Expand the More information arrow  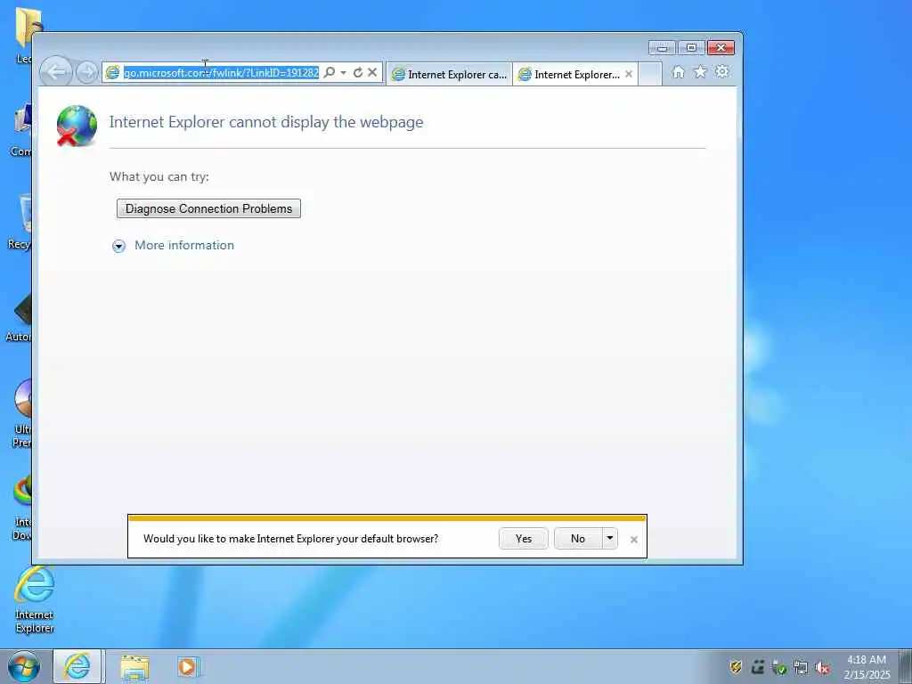[x=118, y=246]
